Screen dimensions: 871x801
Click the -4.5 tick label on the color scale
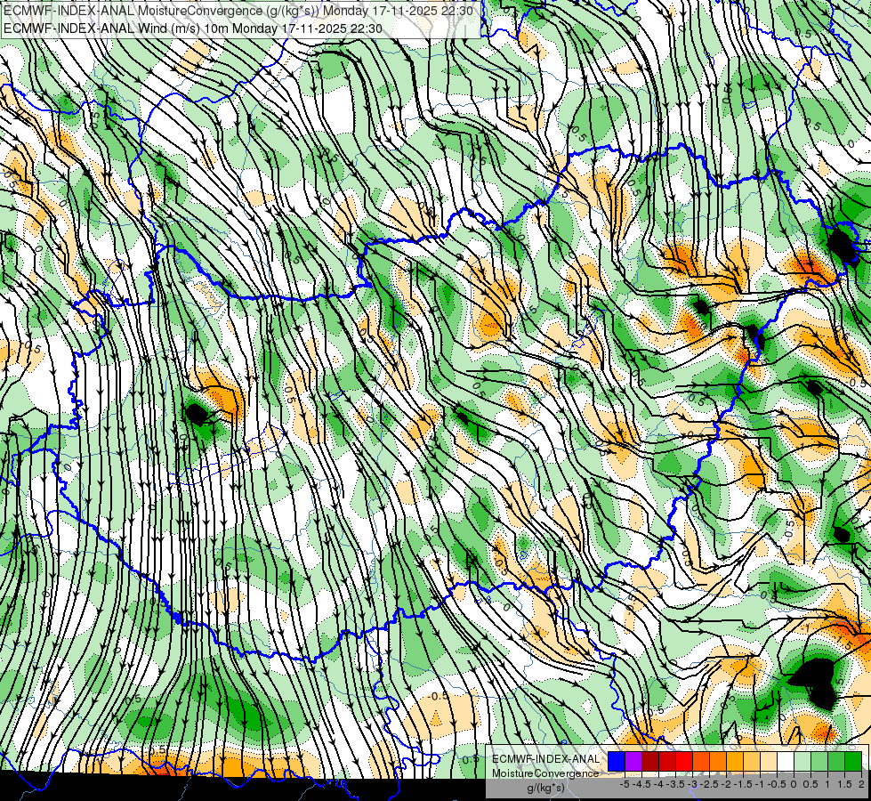tap(641, 784)
